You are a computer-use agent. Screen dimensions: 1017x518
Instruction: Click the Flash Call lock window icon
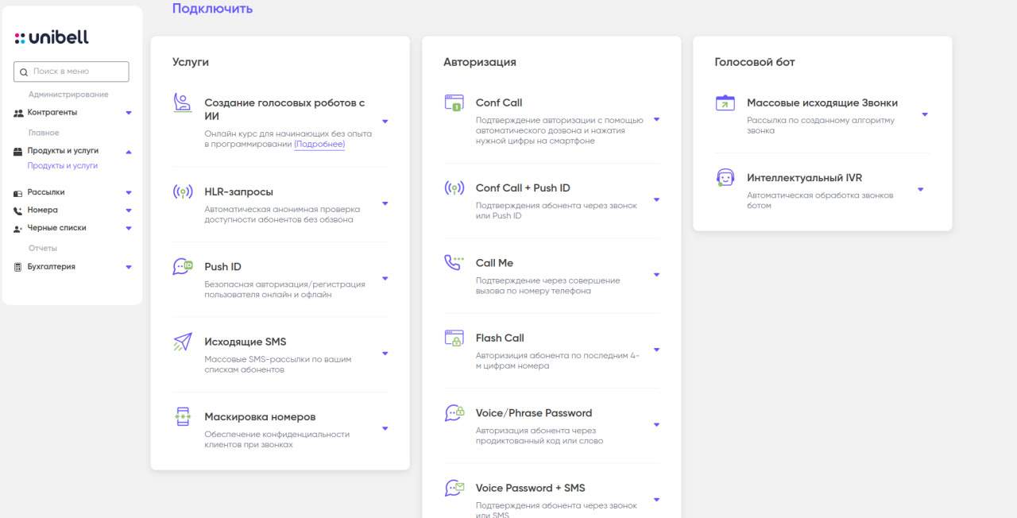[454, 338]
